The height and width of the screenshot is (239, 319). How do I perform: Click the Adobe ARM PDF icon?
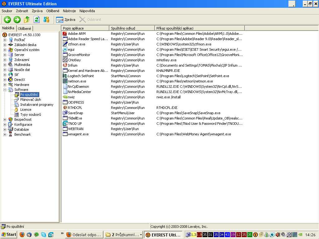(65, 34)
